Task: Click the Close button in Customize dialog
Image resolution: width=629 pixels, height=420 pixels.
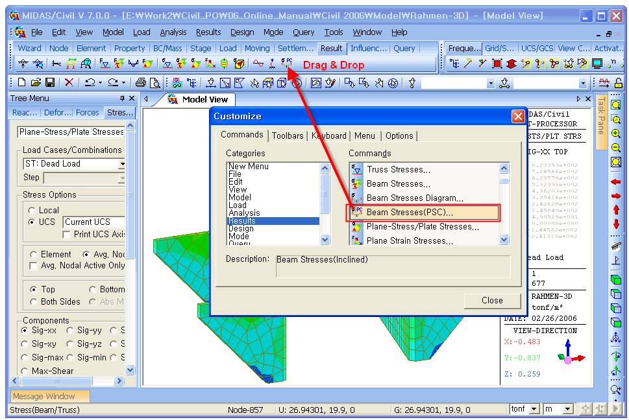Action: [492, 300]
